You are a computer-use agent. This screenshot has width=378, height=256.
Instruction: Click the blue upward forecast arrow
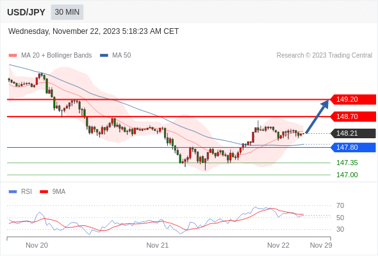click(317, 116)
